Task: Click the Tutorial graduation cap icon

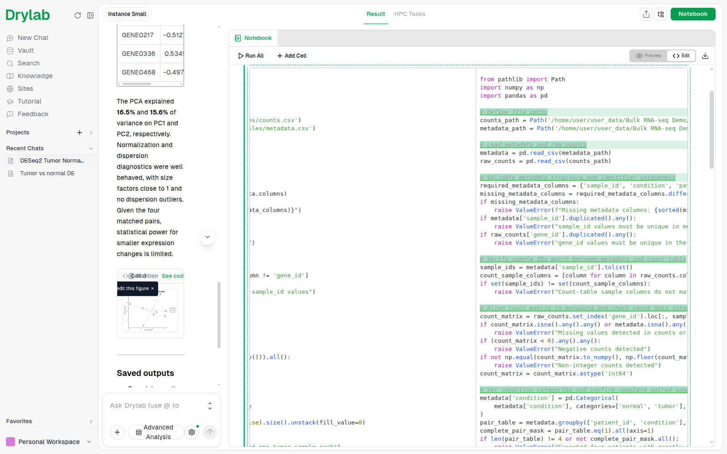Action: pyautogui.click(x=10, y=102)
